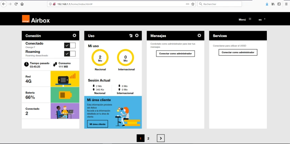Open the page actions three-dots menu

coord(188,4)
